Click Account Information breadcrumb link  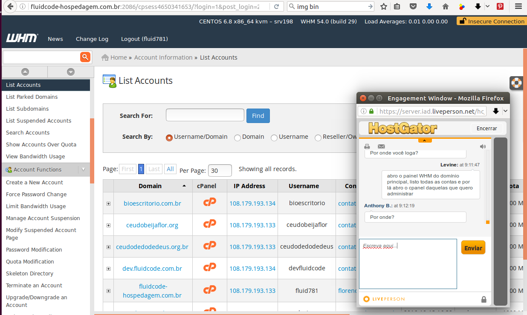(x=163, y=57)
